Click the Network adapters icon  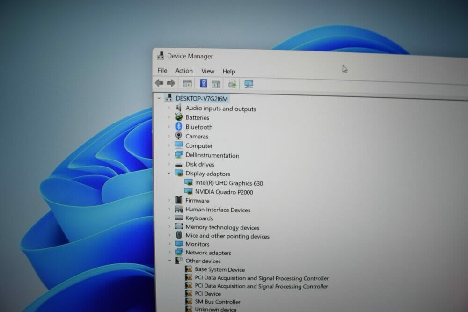click(x=179, y=252)
